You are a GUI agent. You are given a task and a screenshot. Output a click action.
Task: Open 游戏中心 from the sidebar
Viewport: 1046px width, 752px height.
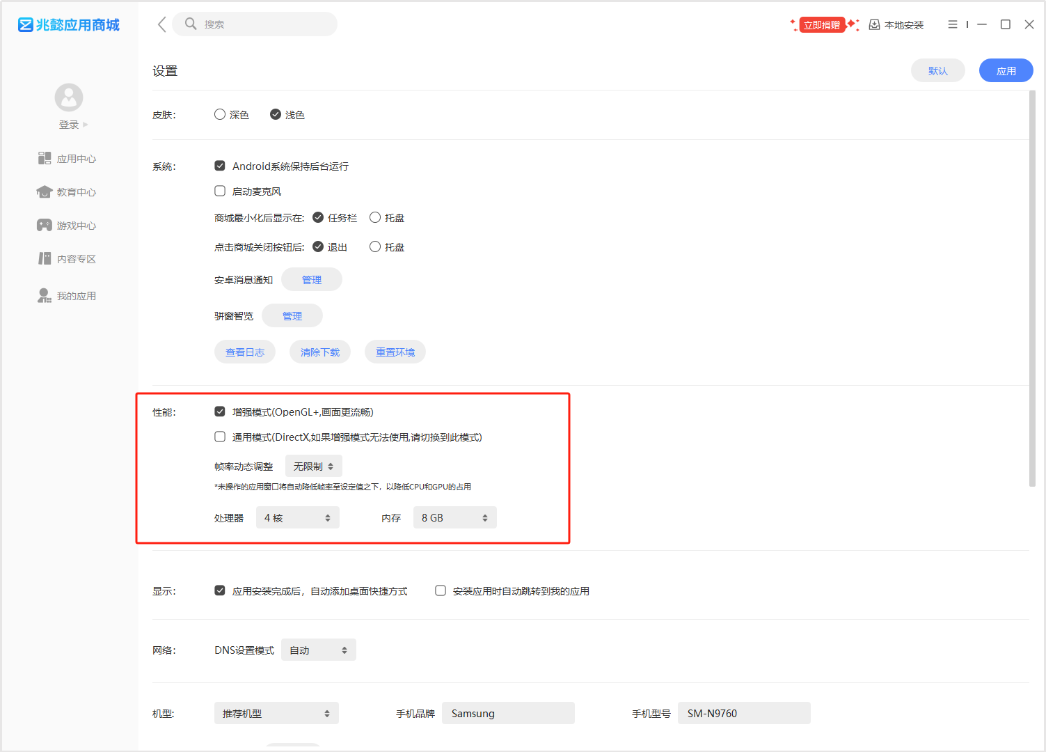pos(68,226)
